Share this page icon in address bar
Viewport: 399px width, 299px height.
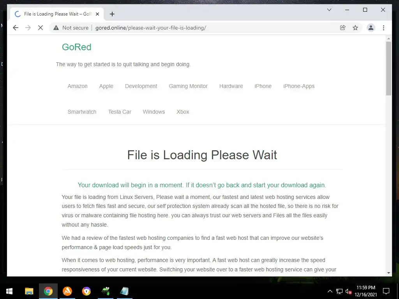[343, 28]
